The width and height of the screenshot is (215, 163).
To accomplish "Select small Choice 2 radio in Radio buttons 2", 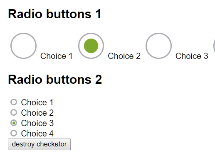I will pos(14,112).
